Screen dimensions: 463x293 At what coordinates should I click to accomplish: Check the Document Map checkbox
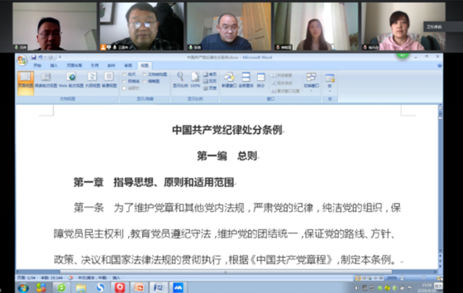(x=144, y=75)
